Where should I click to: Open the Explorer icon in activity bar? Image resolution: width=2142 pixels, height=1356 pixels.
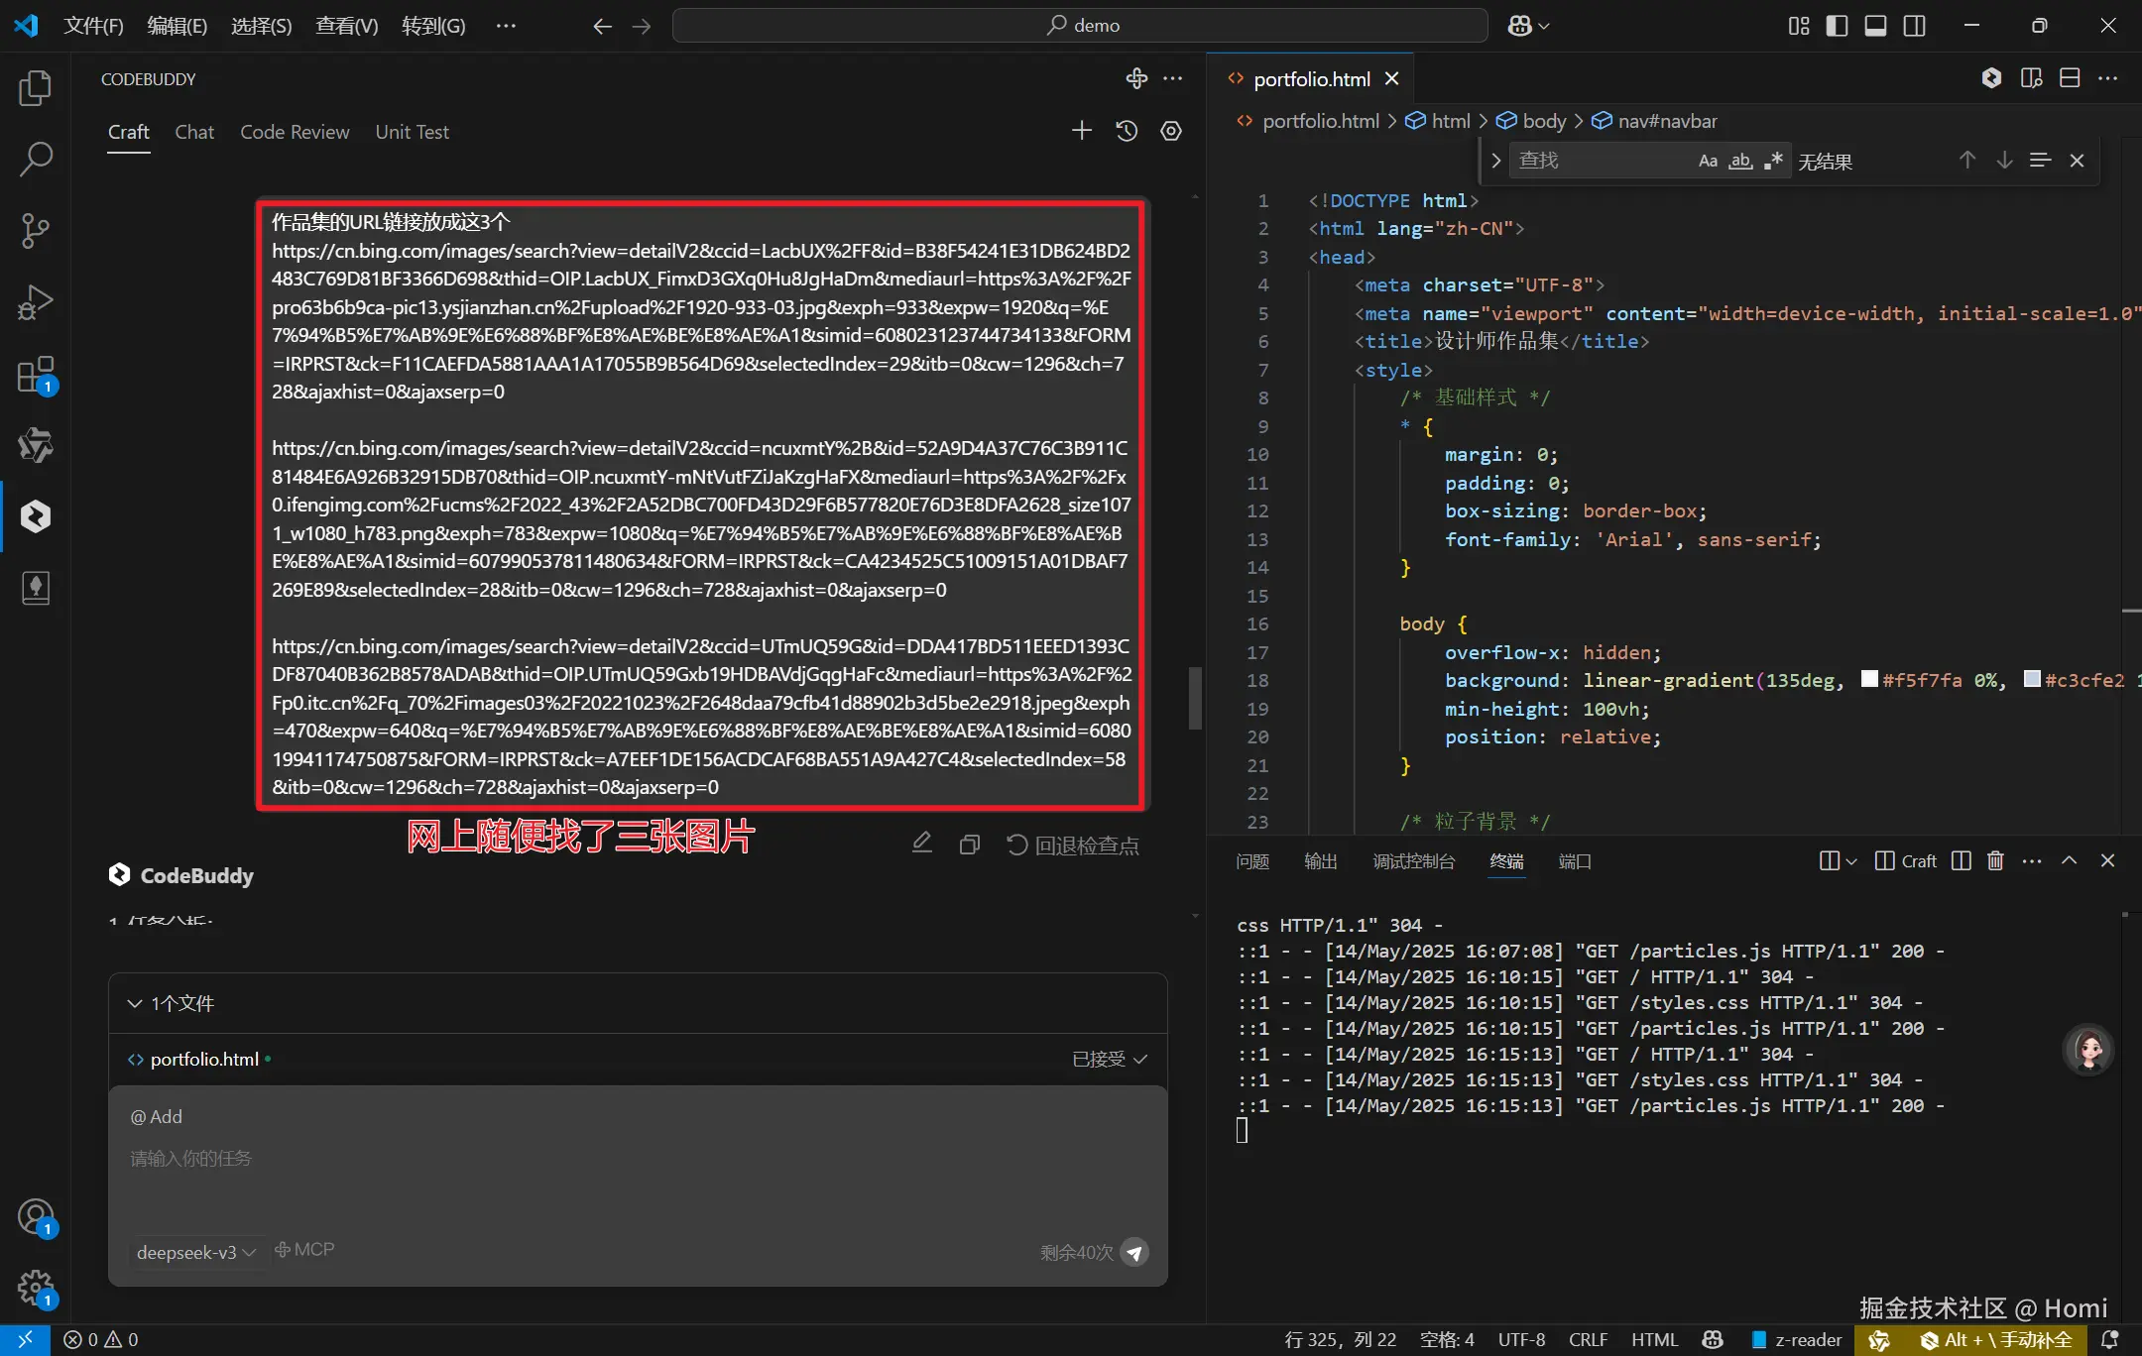(x=36, y=88)
